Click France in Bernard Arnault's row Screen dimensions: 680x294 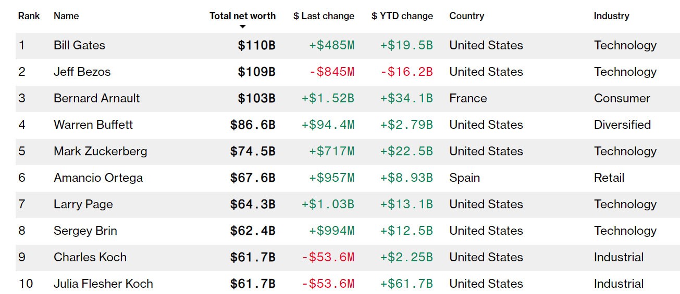(468, 99)
